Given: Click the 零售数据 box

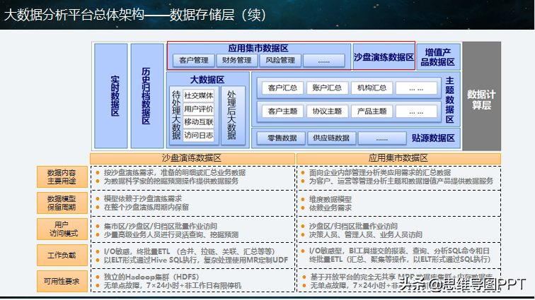Looking at the screenshot, I should (x=282, y=138).
